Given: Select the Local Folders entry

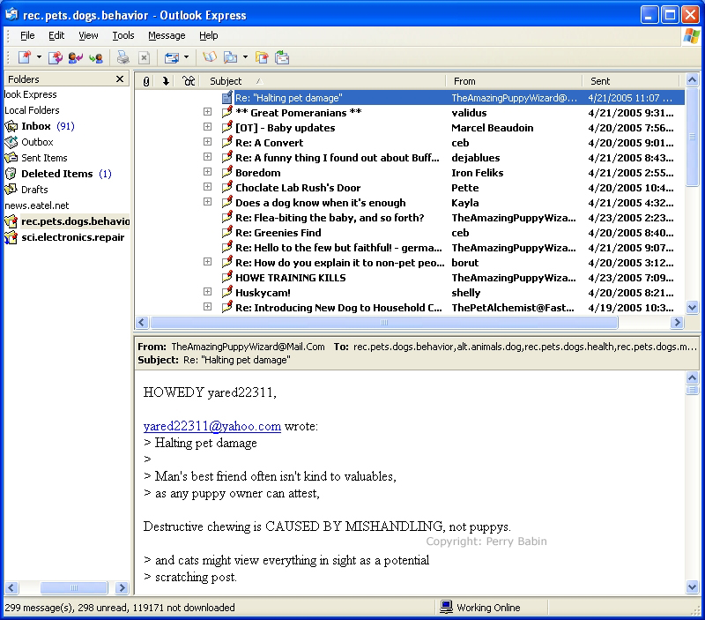Looking at the screenshot, I should (x=32, y=110).
